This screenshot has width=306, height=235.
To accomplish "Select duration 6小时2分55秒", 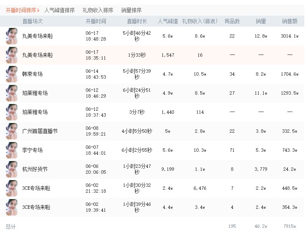I will (x=137, y=150).
